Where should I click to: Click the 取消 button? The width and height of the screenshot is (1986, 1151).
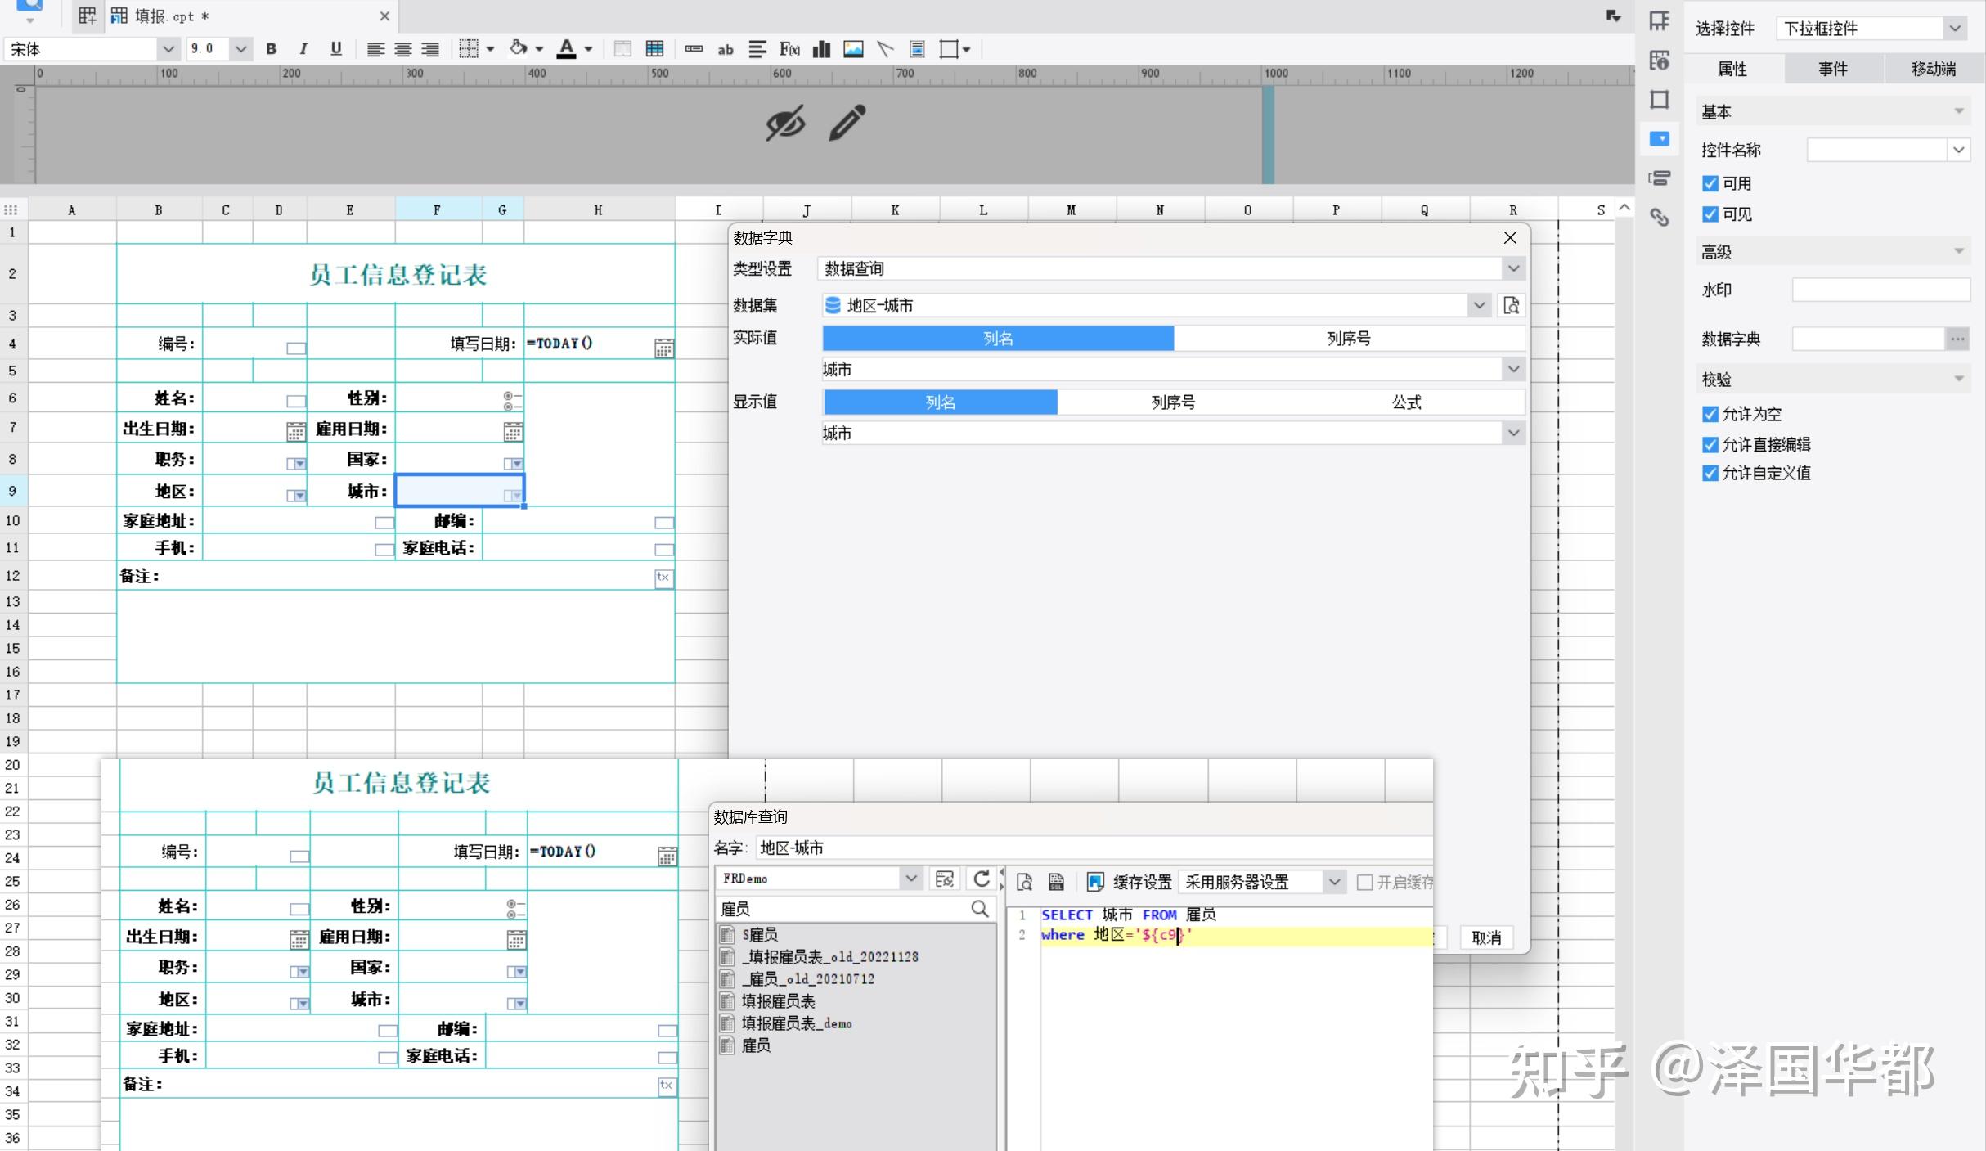(x=1486, y=937)
